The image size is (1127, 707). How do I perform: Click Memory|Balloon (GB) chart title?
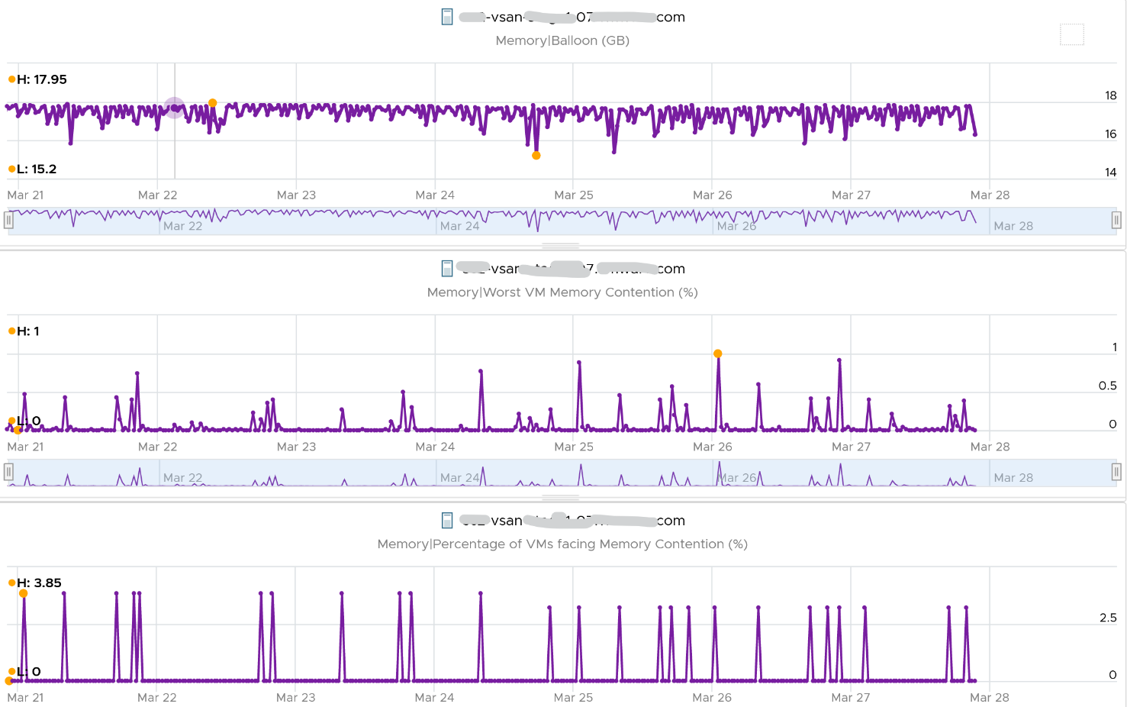[562, 40]
